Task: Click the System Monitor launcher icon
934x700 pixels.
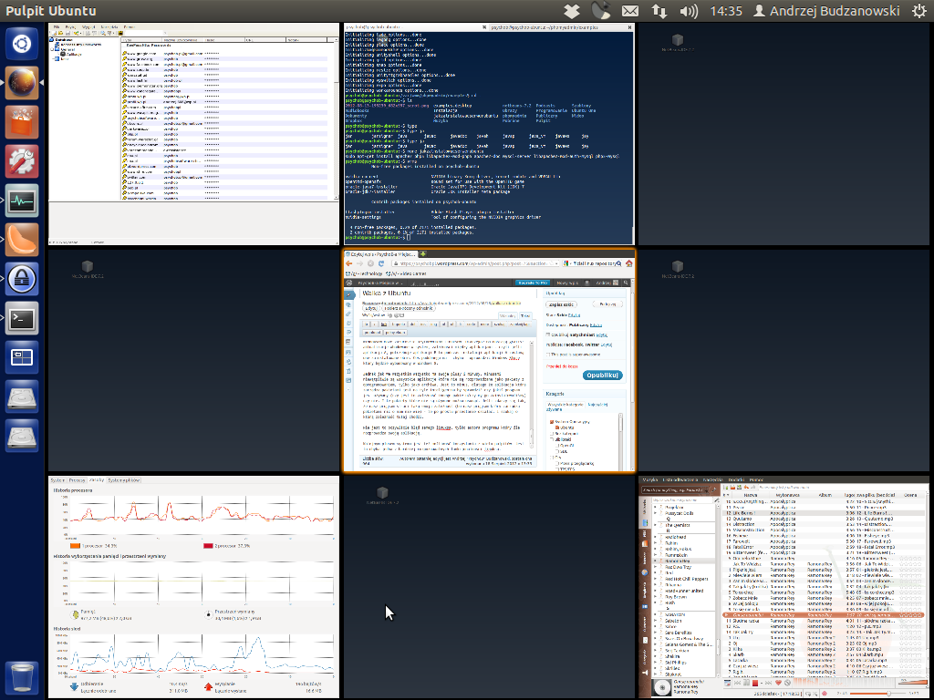Action: (23, 200)
